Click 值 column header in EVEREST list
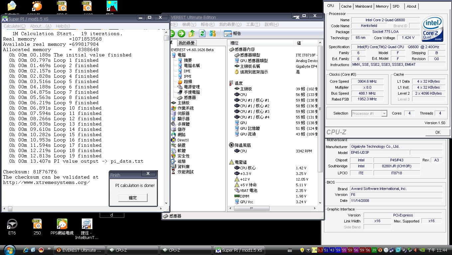 point(306,43)
